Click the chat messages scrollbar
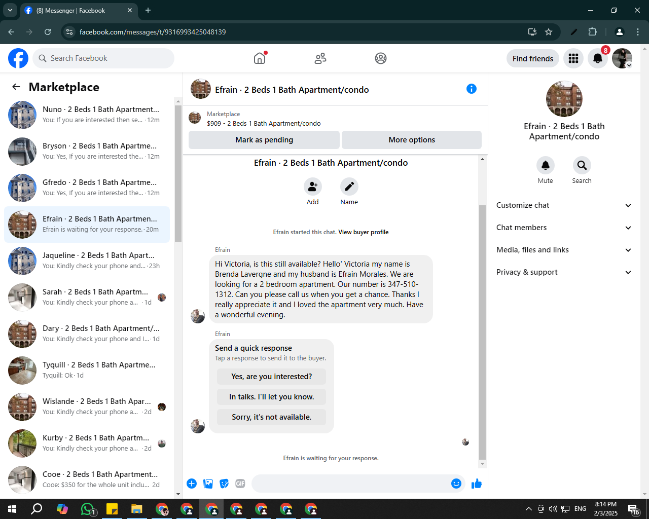The width and height of the screenshot is (649, 519). 482,332
